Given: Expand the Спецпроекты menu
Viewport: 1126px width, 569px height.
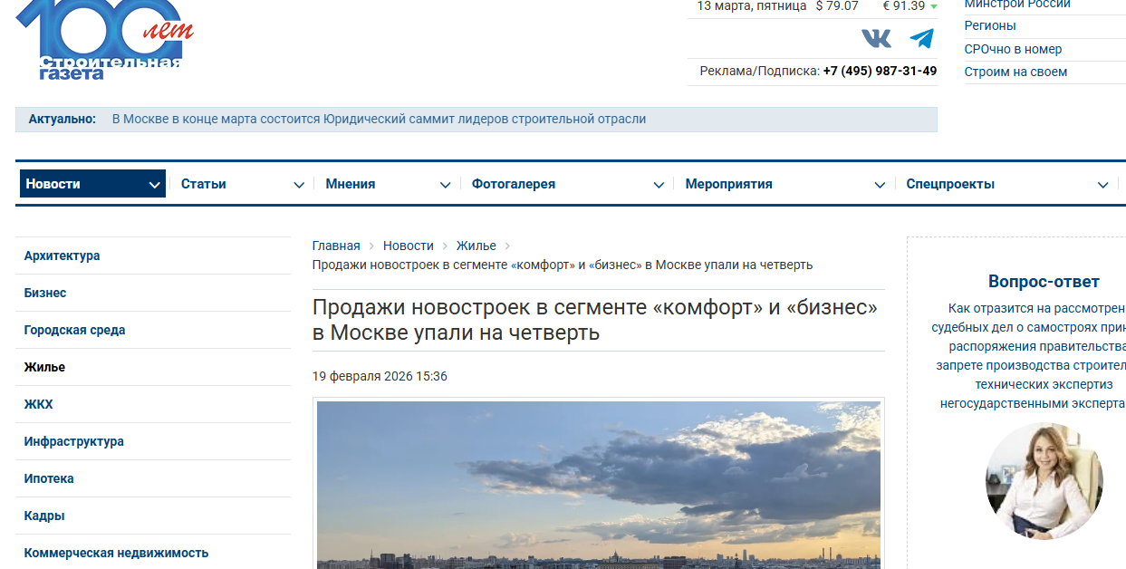Looking at the screenshot, I should (1102, 184).
